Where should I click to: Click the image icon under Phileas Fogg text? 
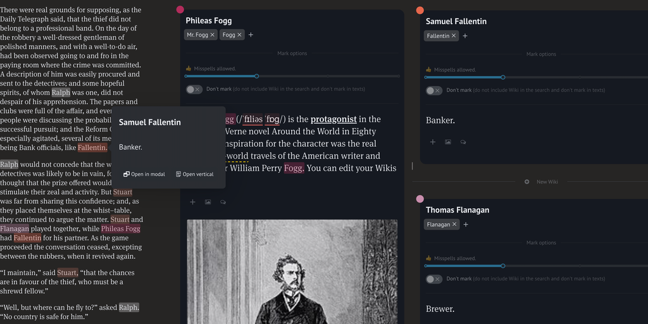coord(208,202)
